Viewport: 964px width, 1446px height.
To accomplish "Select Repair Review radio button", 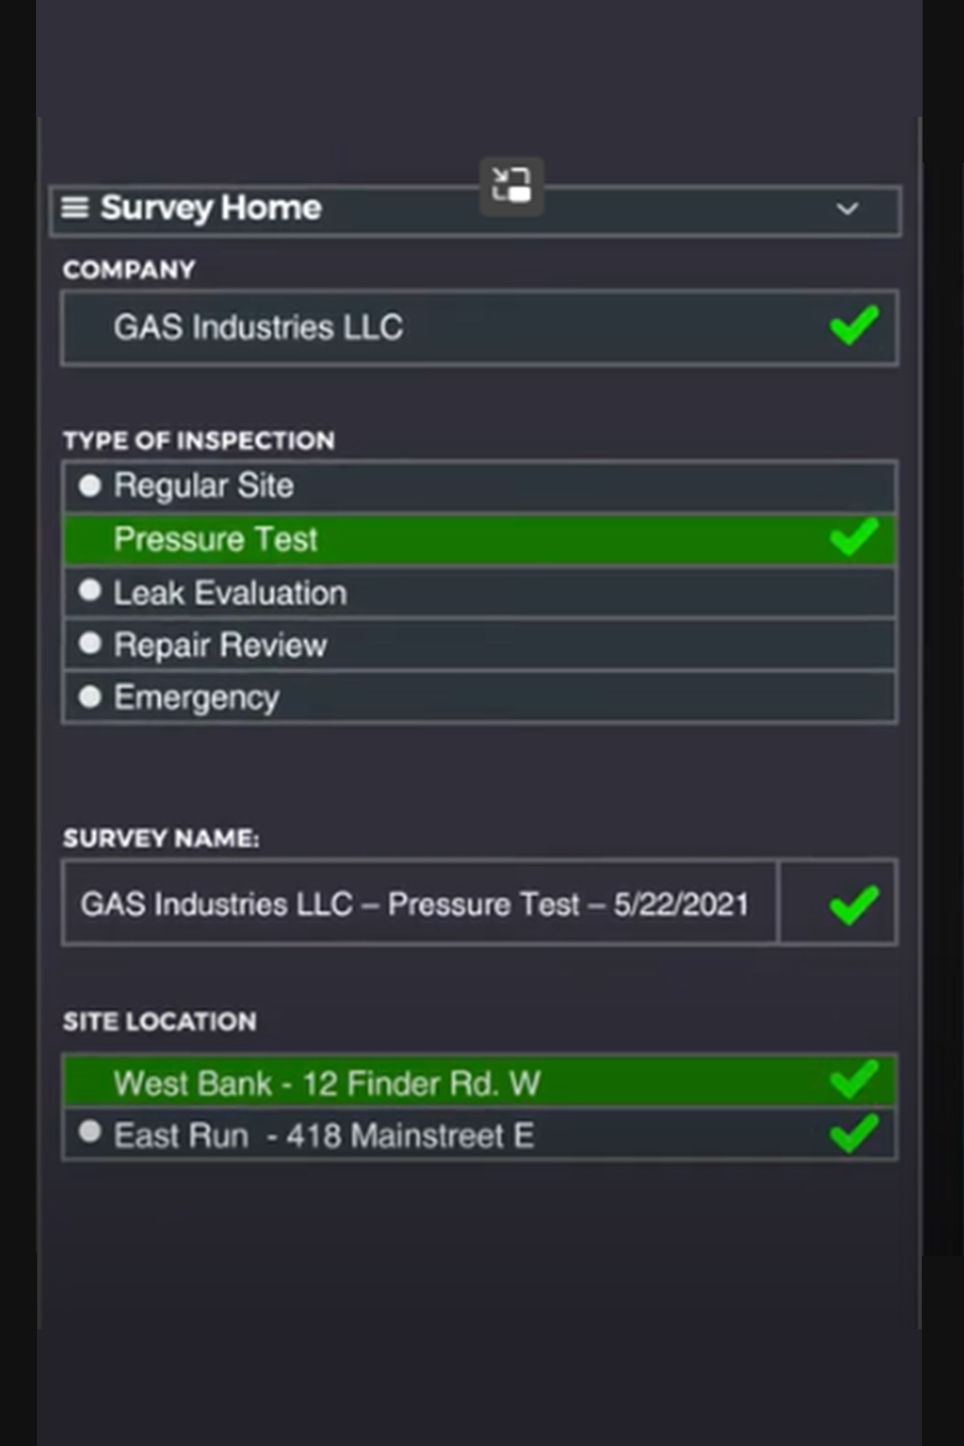I will click(90, 643).
